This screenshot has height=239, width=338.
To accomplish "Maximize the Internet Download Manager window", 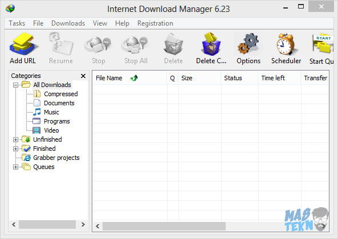I will click(301, 7).
